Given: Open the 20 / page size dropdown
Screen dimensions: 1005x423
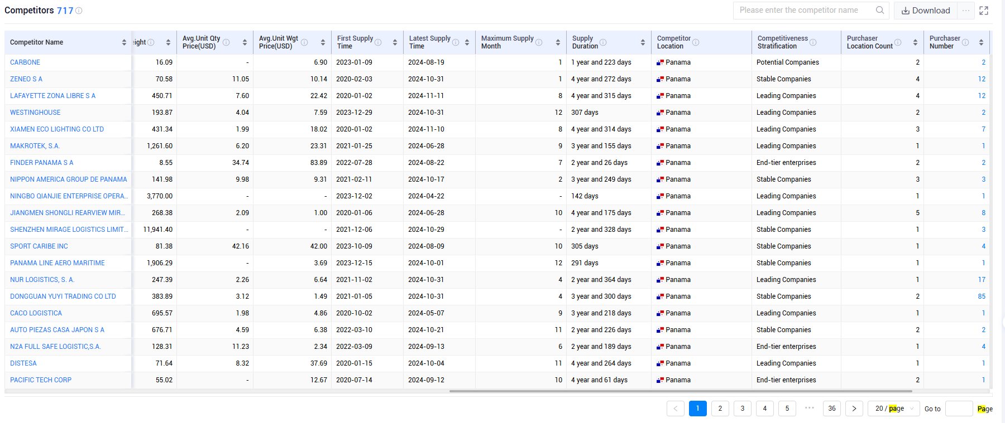Looking at the screenshot, I should [x=894, y=409].
